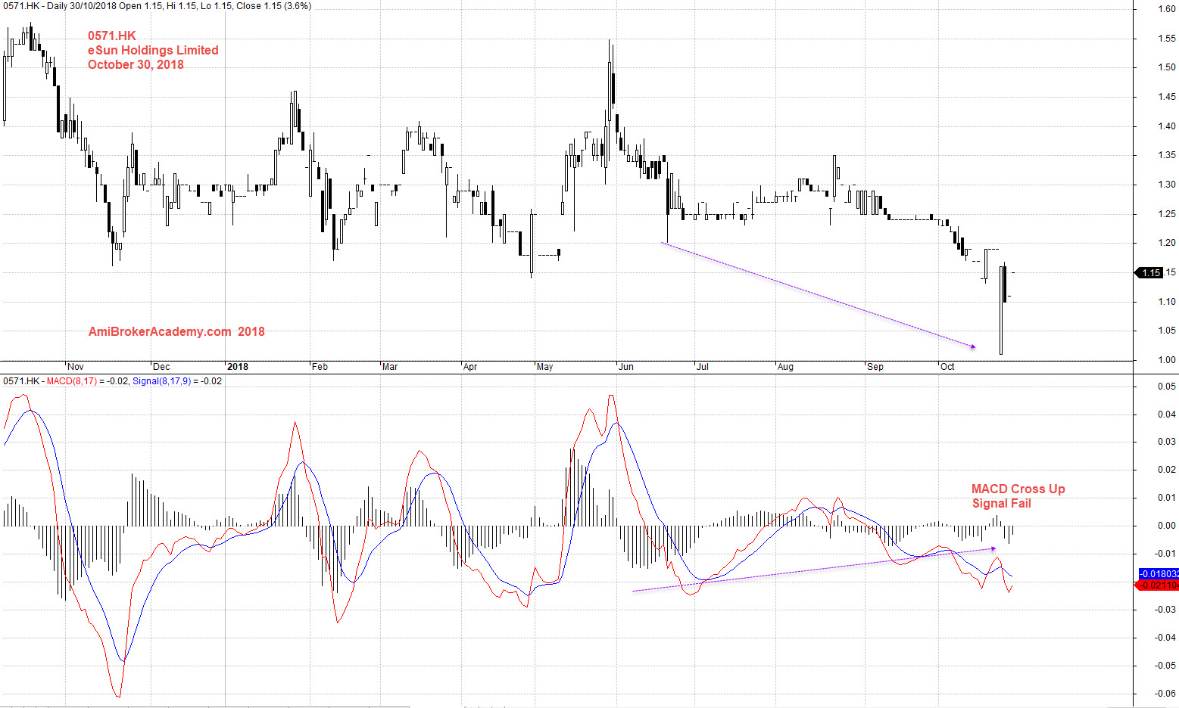Viewport: 1179px width, 708px height.
Task: Click the -0.04 MACD axis label
Action: (x=1166, y=638)
